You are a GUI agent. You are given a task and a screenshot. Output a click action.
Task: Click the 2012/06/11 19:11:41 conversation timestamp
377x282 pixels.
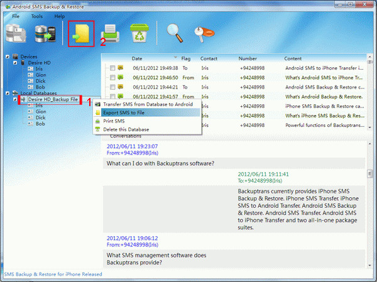263,175
